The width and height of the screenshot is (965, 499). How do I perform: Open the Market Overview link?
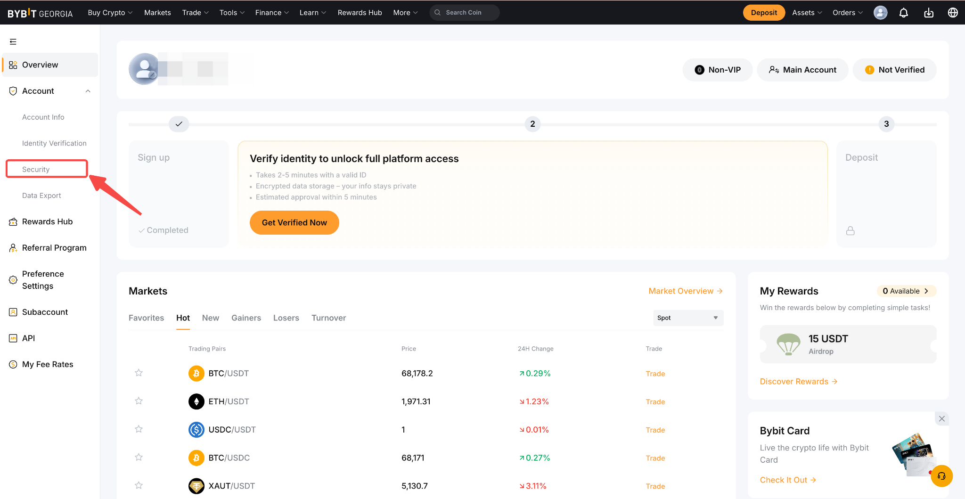click(x=685, y=291)
